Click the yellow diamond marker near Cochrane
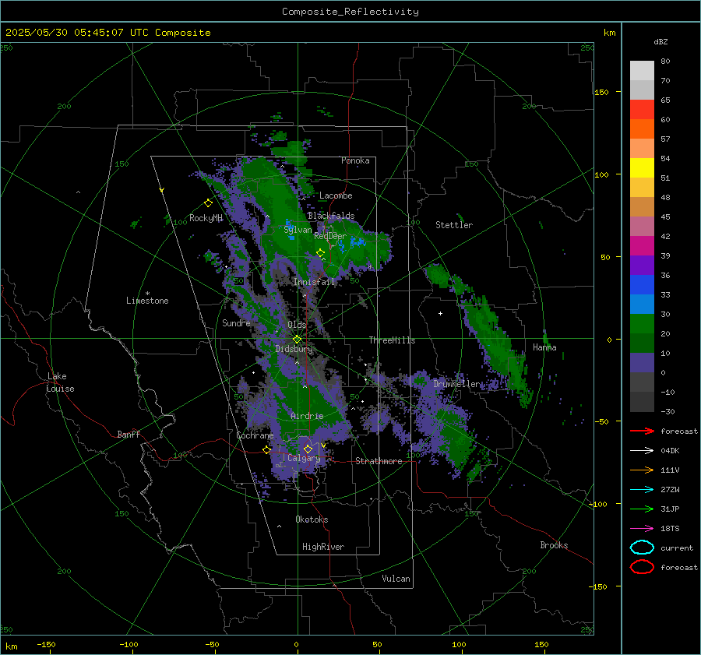Screen dimensions: 701x655 [x=266, y=450]
